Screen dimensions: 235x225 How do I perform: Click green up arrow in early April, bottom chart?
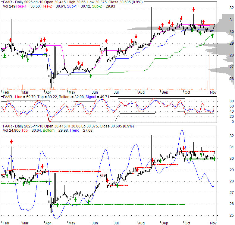pos(58,205)
